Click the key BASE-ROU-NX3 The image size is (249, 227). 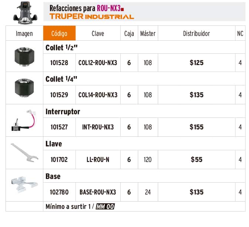point(98,192)
